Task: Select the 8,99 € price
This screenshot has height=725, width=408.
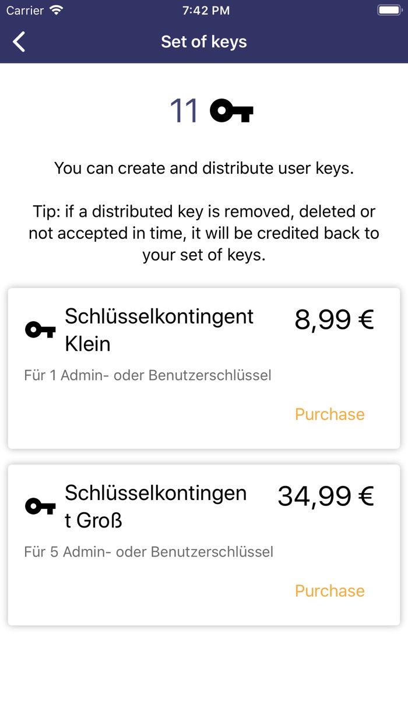Action: [x=334, y=320]
